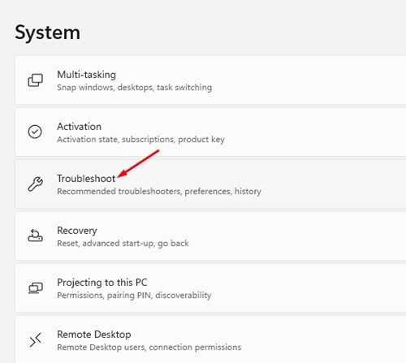The width and height of the screenshot is (406, 363).
Task: Open the Multi-tasking settings
Action: [x=210, y=80]
